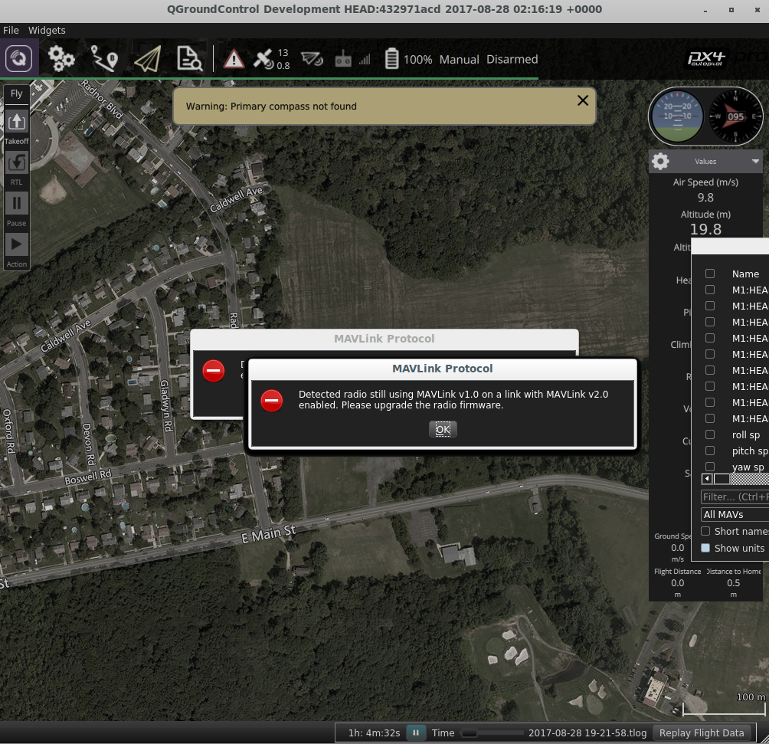Click the Flight Distance value 0.0

coord(677,582)
